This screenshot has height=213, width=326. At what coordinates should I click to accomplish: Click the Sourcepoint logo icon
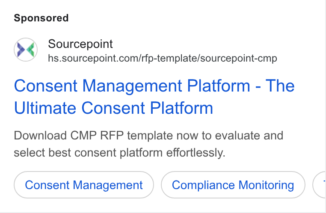[26, 50]
